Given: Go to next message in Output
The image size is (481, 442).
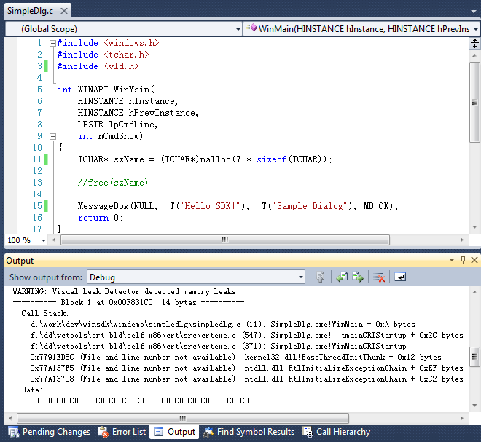Looking at the screenshot, I should pos(358,277).
